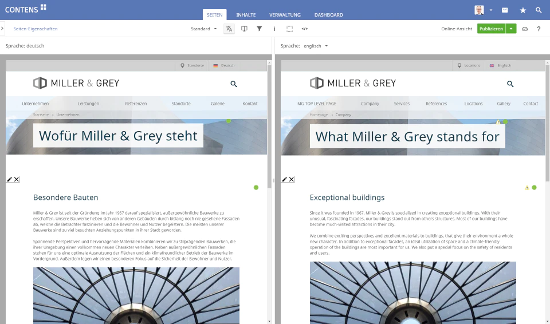
Task: Click the preview book icon in toolbar
Action: pos(244,29)
